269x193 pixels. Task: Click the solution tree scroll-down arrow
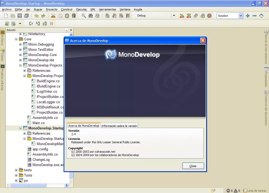(x=71, y=181)
